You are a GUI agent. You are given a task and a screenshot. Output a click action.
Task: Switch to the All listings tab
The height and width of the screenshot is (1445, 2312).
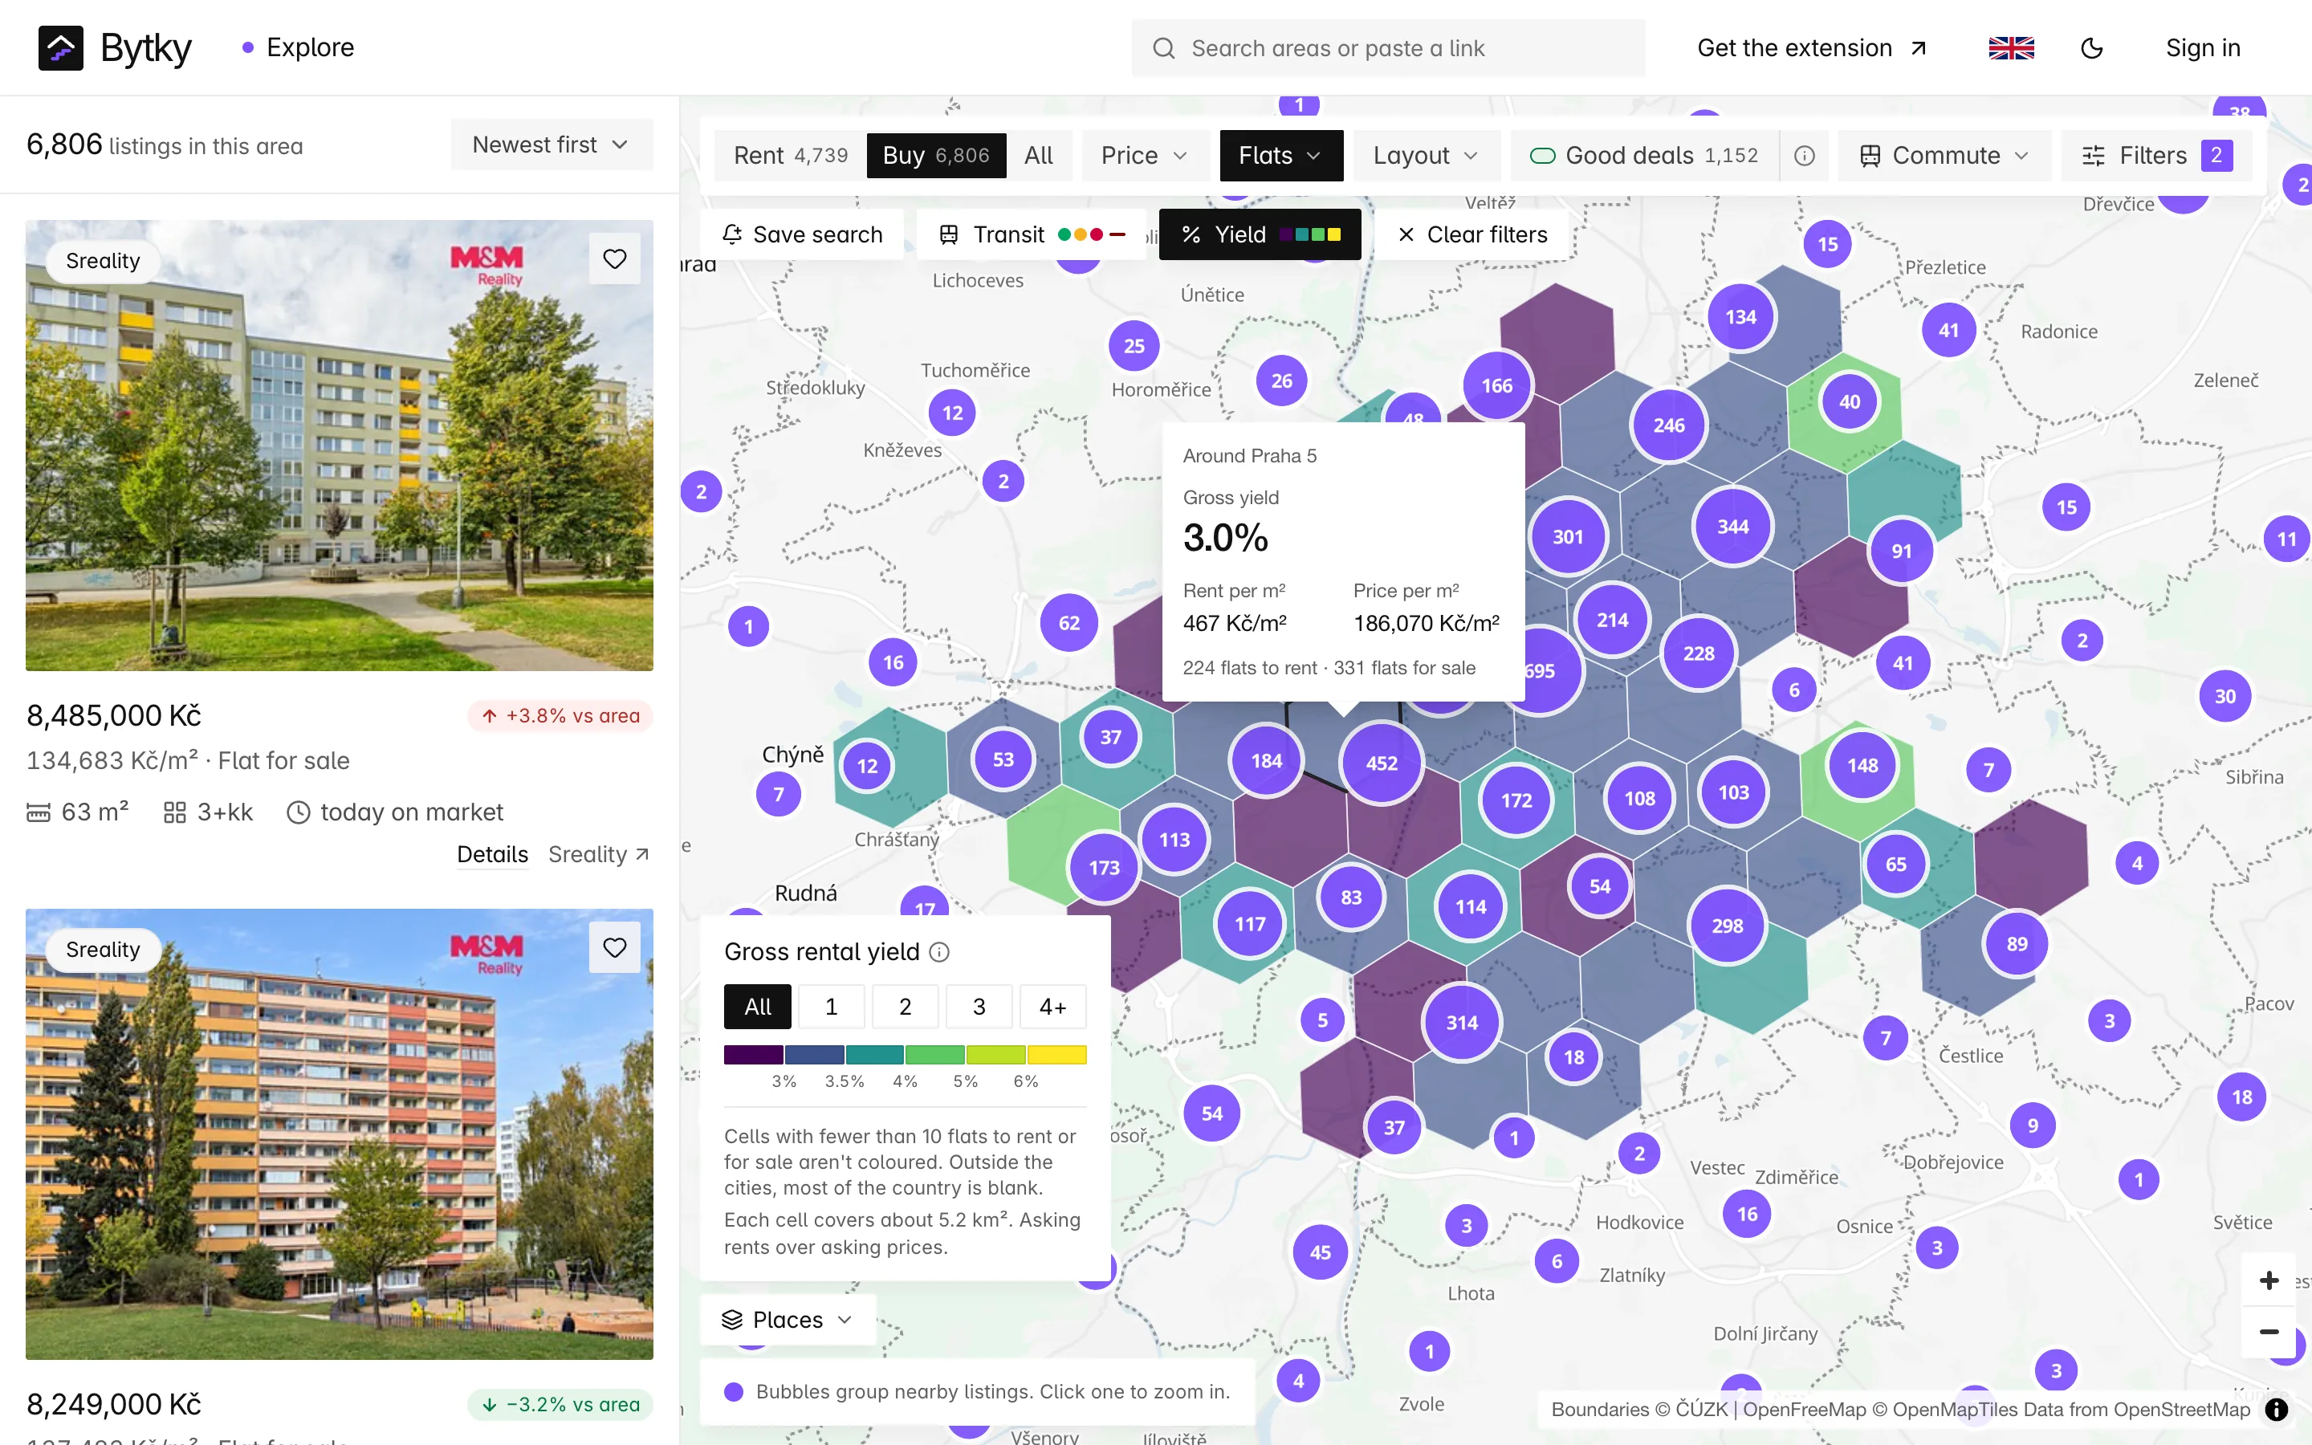point(1039,156)
